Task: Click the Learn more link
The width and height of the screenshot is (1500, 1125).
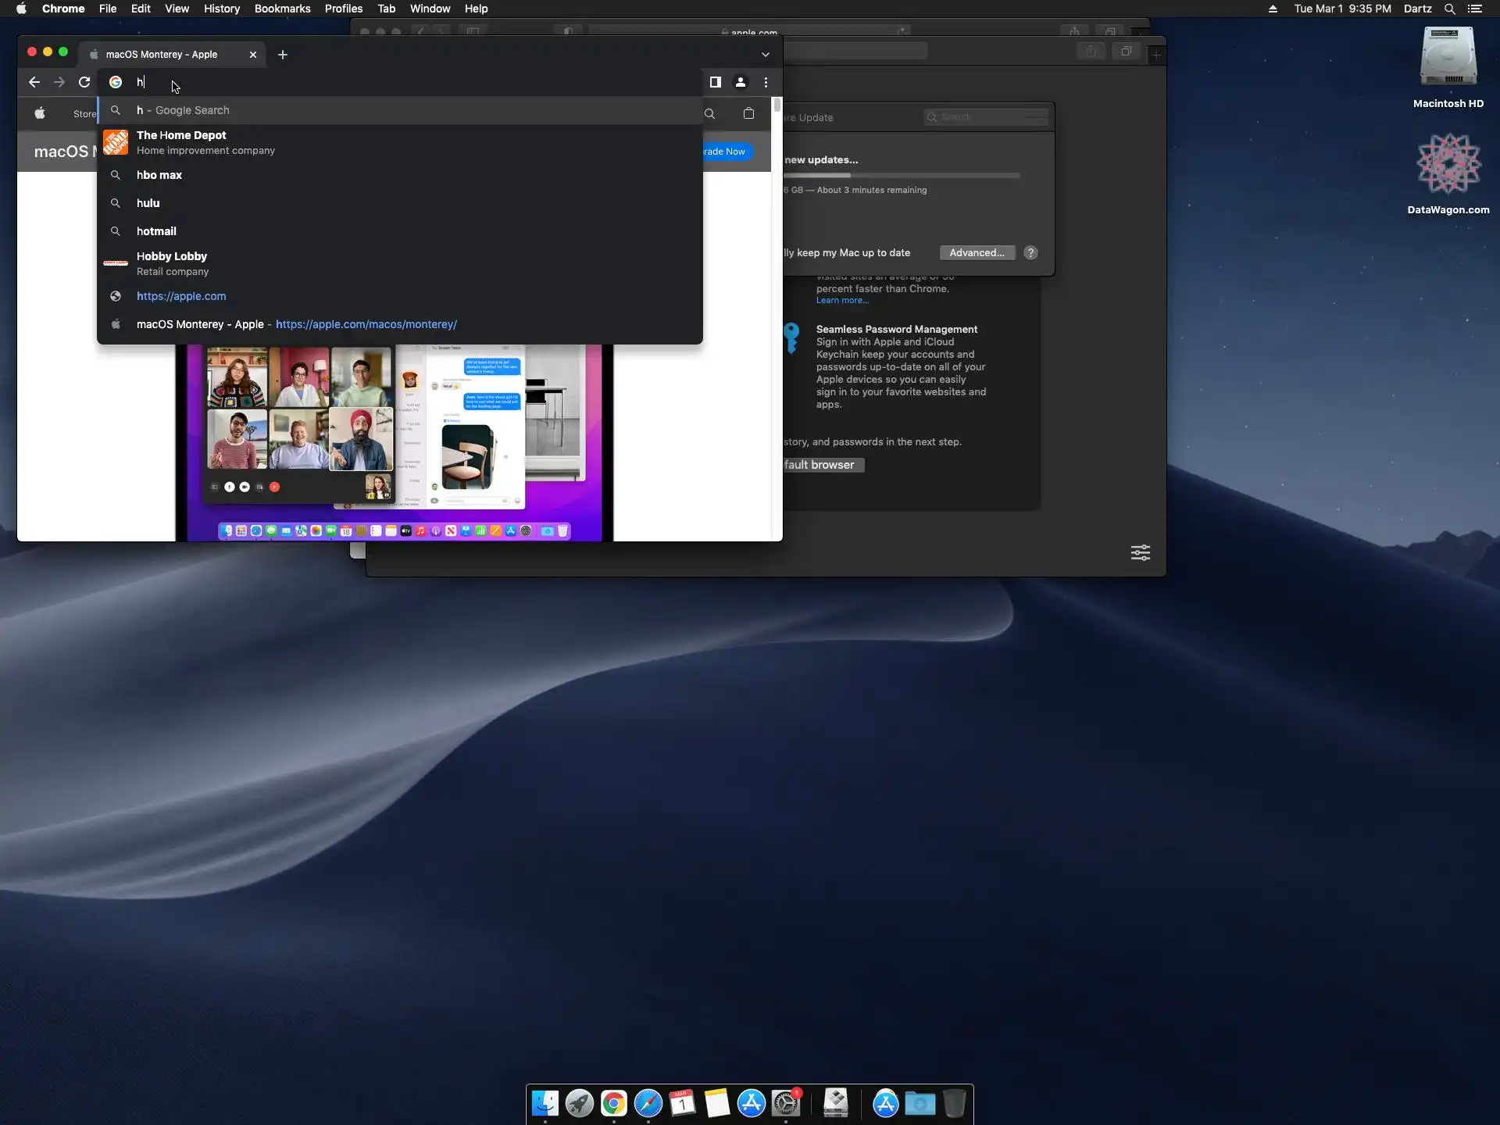Action: point(841,301)
